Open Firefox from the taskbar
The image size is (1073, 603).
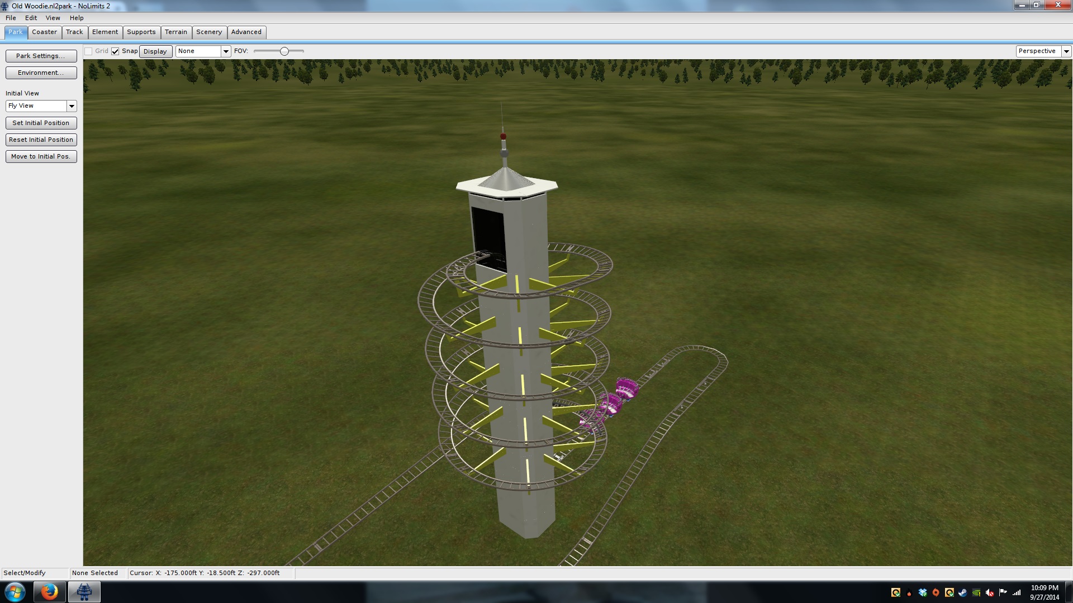pos(49,592)
